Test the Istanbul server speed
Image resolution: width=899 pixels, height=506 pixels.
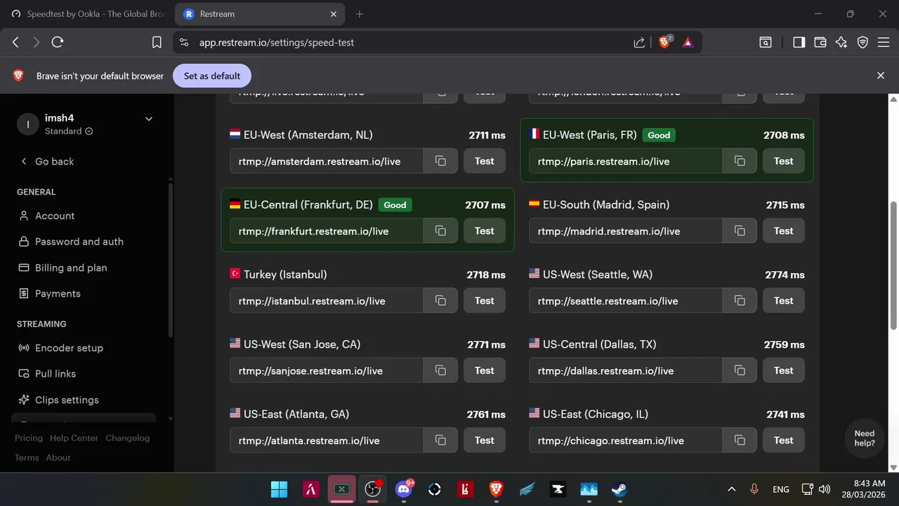485,301
